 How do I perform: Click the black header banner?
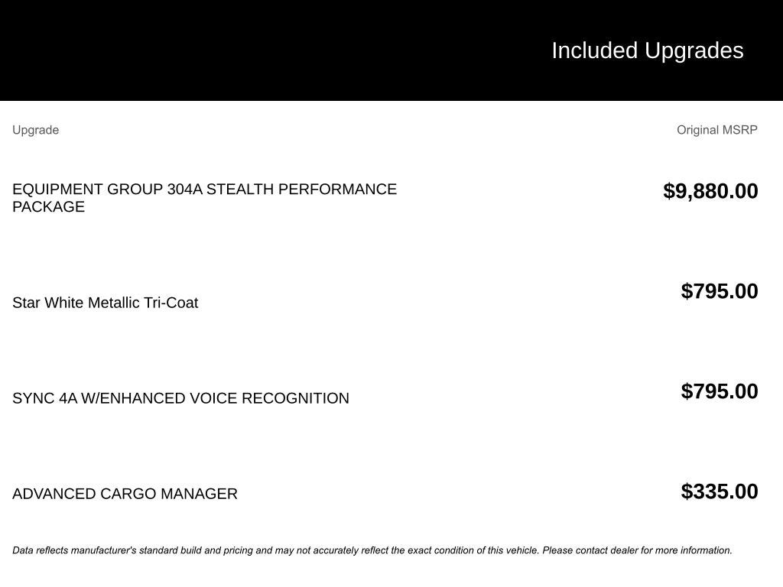391,50
